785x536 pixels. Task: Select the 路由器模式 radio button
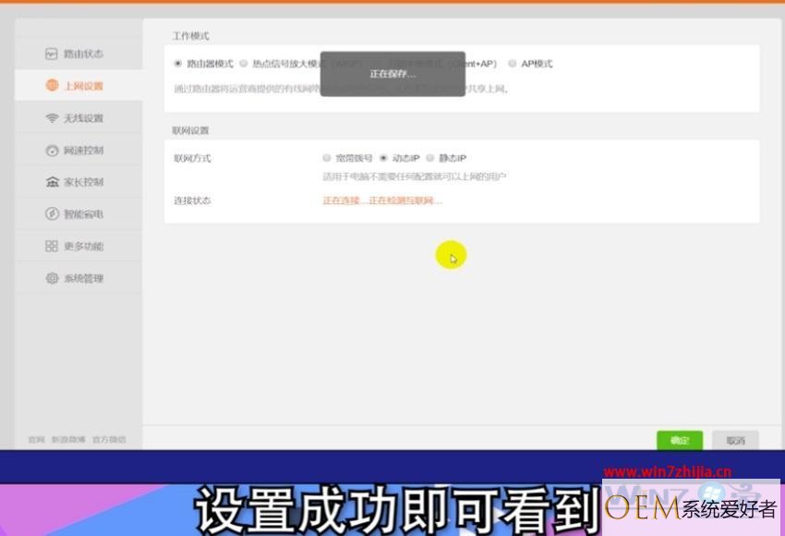(x=177, y=64)
